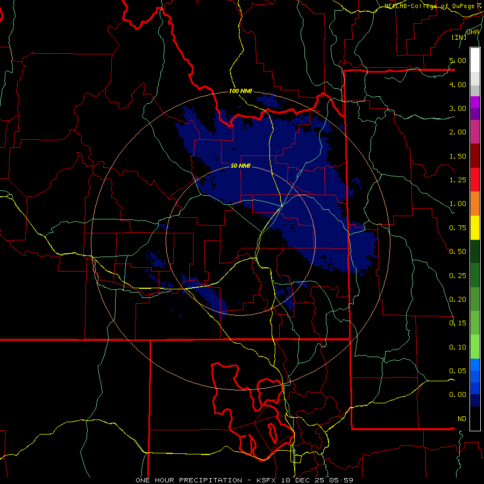Image resolution: width=484 pixels, height=484 pixels.
Task: Click the ND legend label
Action: click(x=462, y=419)
